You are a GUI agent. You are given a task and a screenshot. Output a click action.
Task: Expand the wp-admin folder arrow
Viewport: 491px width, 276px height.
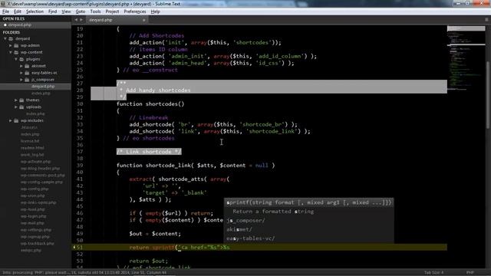coord(10,46)
